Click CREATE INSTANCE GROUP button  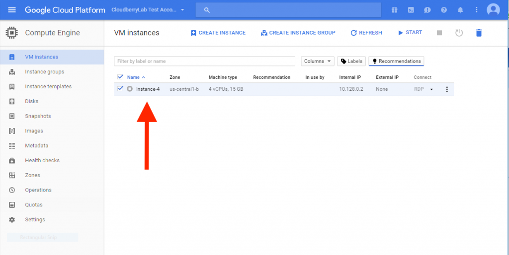[x=298, y=33]
